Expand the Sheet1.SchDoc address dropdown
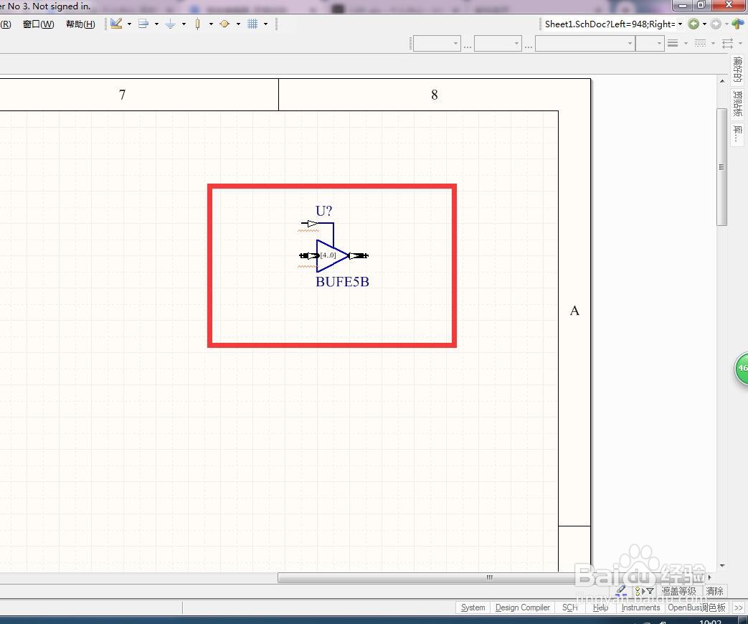The width and height of the screenshot is (748, 624). [681, 24]
